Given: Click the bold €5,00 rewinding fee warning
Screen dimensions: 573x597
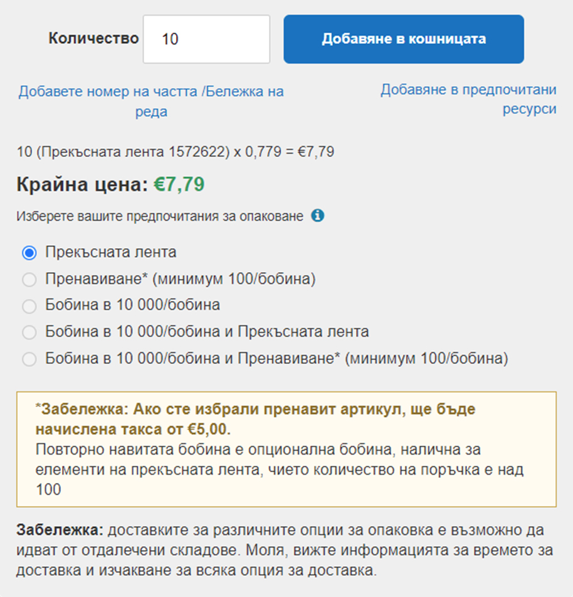Looking at the screenshot, I should pos(255,419).
